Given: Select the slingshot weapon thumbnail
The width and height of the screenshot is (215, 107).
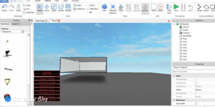Looking at the screenshot, I should coord(7,82).
